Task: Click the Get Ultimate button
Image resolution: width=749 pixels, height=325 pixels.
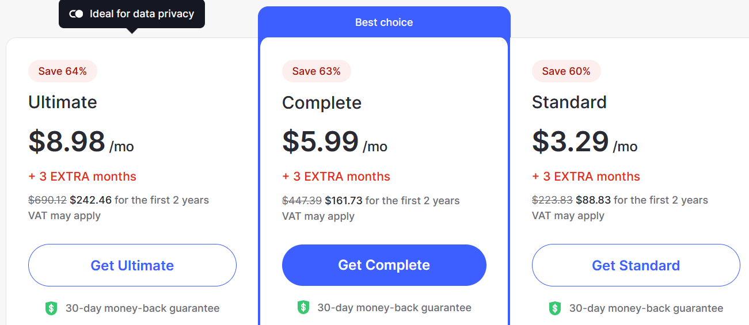Action: coord(132,265)
